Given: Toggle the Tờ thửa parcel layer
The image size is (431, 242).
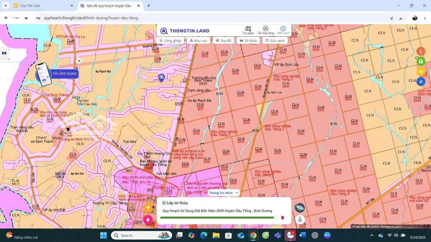Looking at the screenshot, I should [248, 41].
